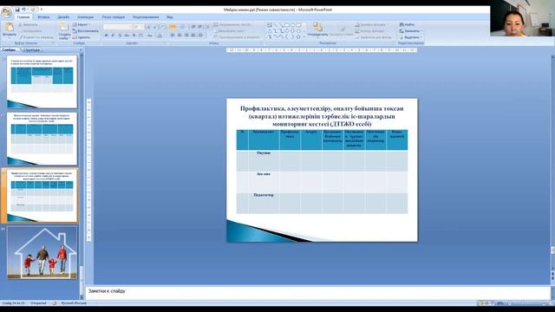The width and height of the screenshot is (555, 312).
Task: Open the Упорядочить arrange menu
Action: tap(318, 29)
